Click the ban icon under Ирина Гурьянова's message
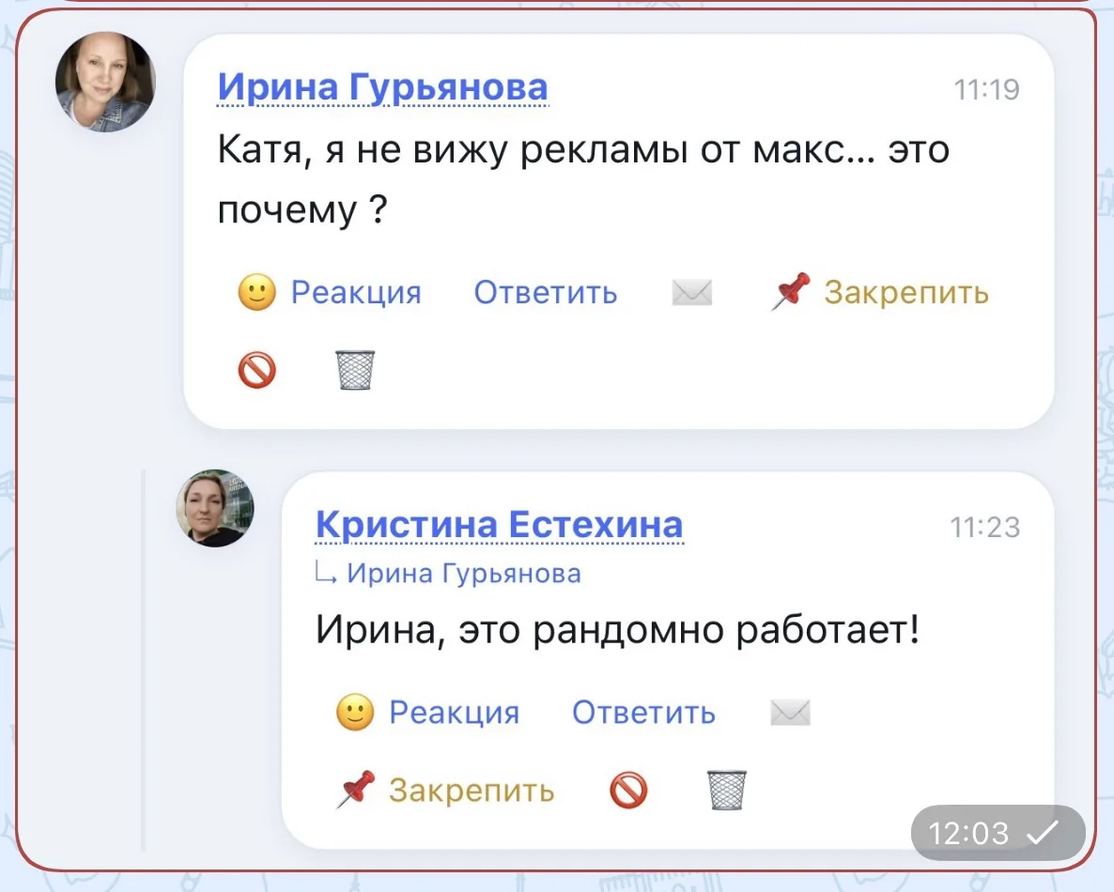The width and height of the screenshot is (1114, 892). tap(257, 370)
